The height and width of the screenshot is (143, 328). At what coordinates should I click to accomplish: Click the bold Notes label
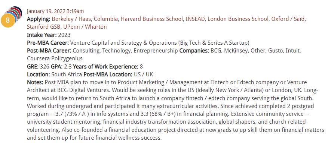coord(35,82)
